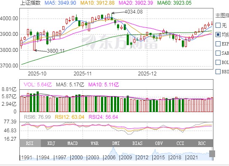Grab the gray timeline range slider handle
Screen dimensions: 229x166
point(212,154)
